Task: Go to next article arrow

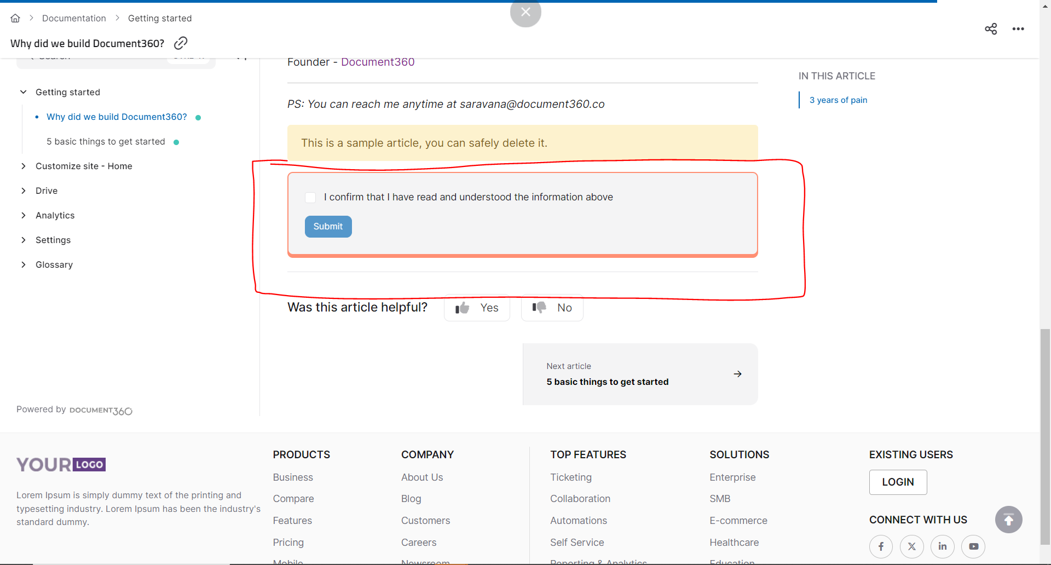Action: coord(738,374)
